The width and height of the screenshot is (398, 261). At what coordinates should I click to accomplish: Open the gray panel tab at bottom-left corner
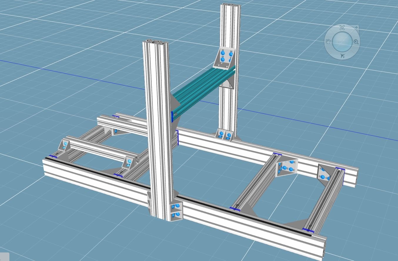click(4, 257)
